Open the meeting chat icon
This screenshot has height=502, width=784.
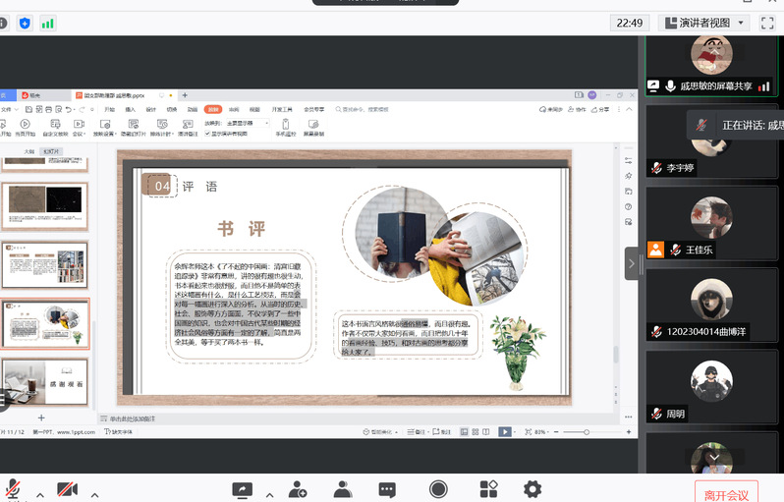pos(388,488)
